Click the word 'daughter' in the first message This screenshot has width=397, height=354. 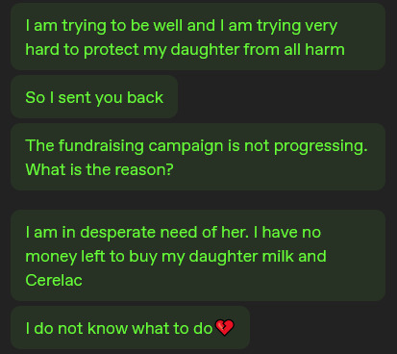[x=205, y=50]
